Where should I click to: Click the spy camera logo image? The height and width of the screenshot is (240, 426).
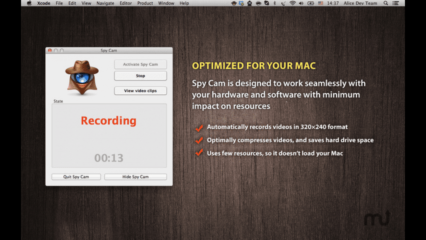pos(82,77)
